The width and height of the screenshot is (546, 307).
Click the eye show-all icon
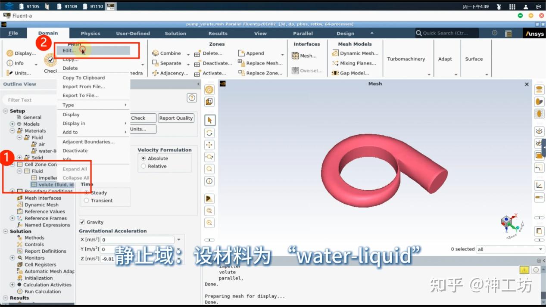click(x=539, y=131)
